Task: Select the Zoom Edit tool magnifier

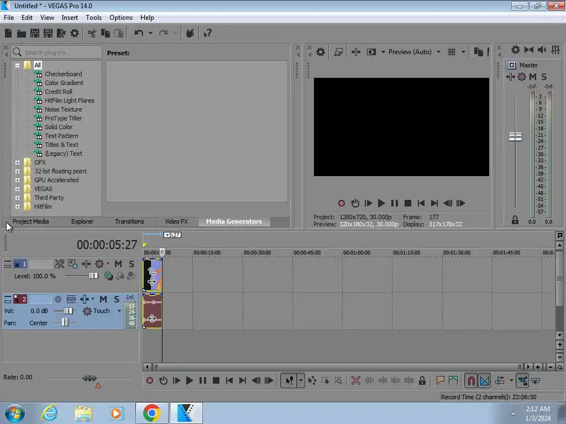Action: pyautogui.click(x=338, y=380)
